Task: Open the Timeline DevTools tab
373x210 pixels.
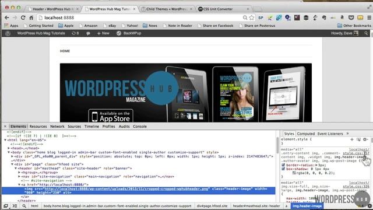Action: tap(92, 127)
